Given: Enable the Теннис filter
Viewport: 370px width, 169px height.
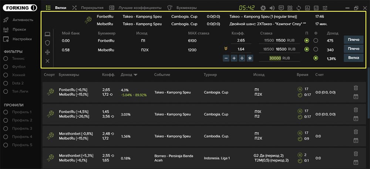Looking at the screenshot, I should (x=6, y=59).
